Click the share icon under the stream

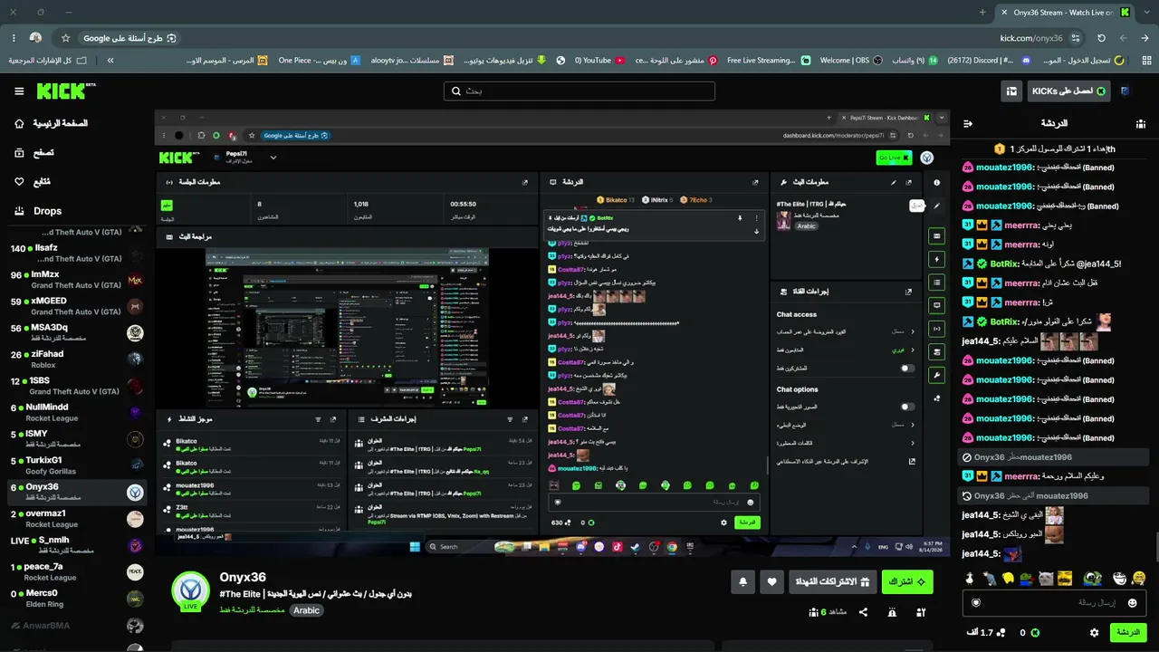click(863, 612)
